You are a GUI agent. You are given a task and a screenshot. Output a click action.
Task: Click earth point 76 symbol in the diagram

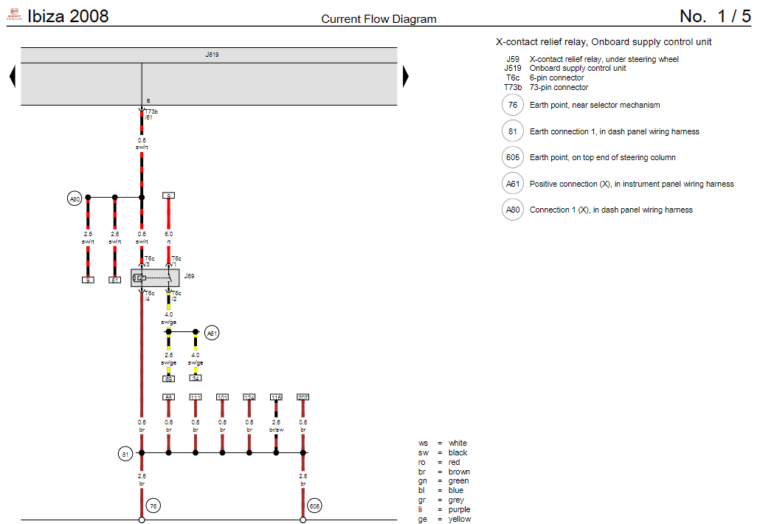[x=153, y=506]
